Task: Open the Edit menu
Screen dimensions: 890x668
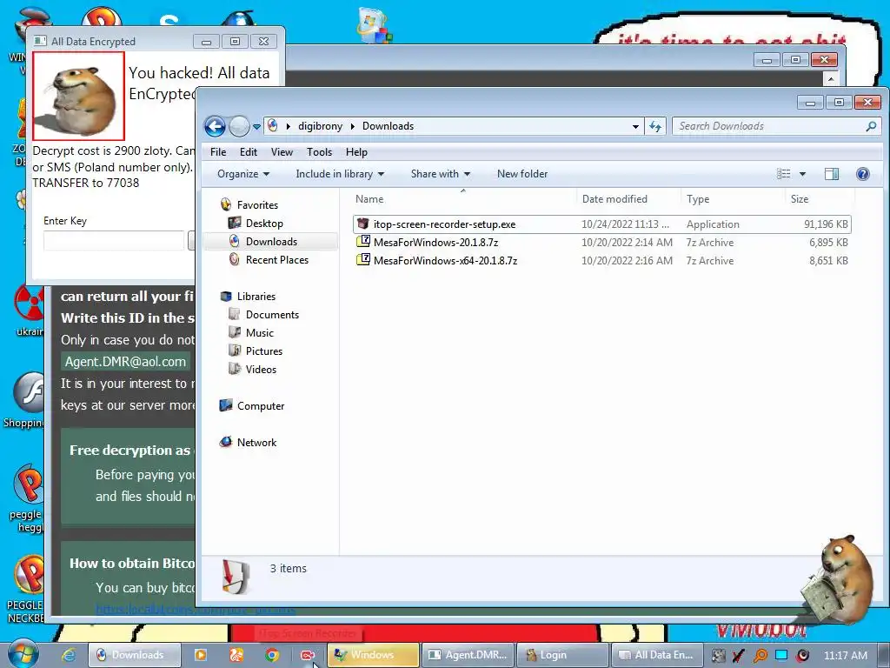Action: [x=248, y=152]
